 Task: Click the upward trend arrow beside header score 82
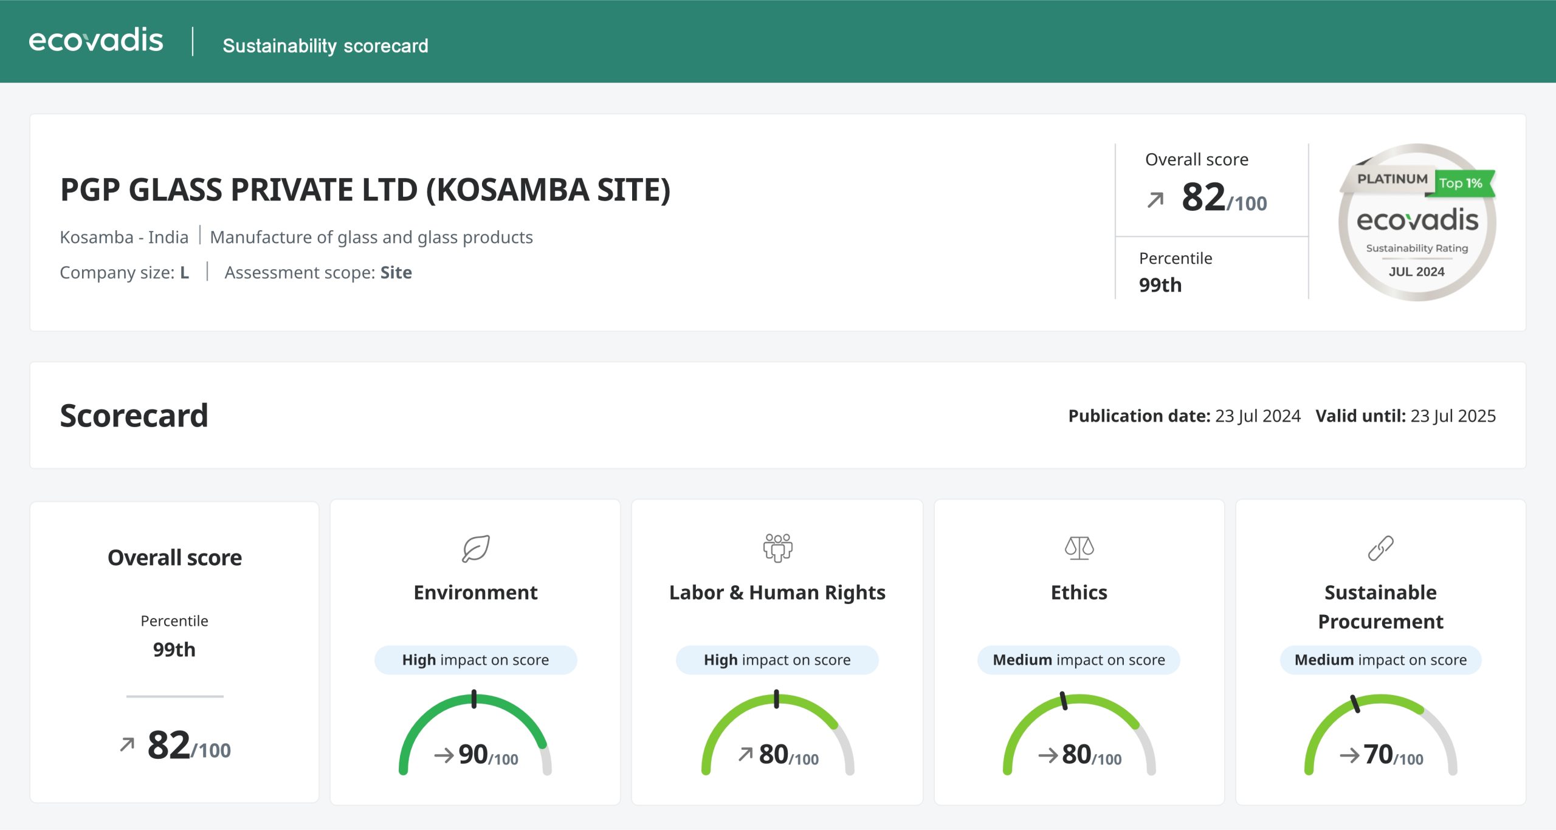tap(1155, 200)
